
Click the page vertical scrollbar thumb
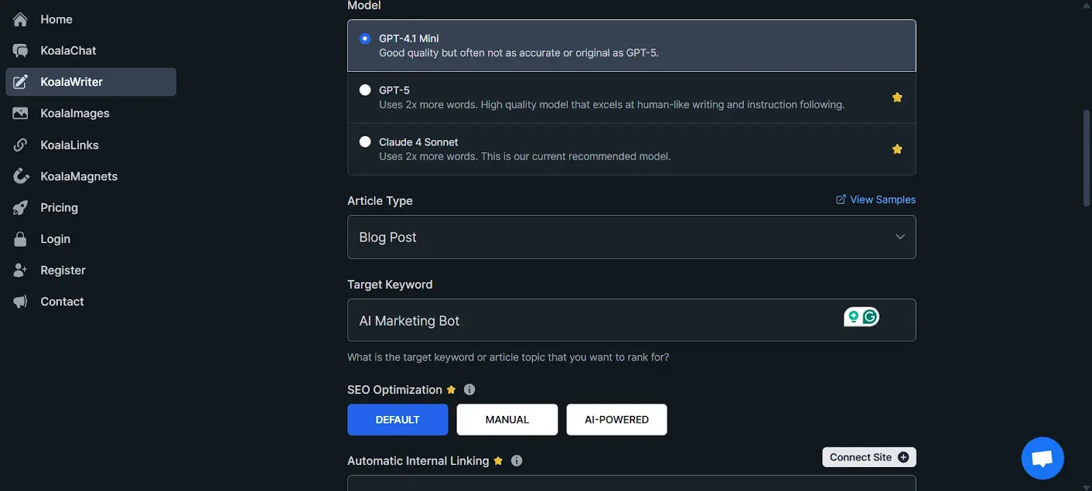coord(1087,158)
